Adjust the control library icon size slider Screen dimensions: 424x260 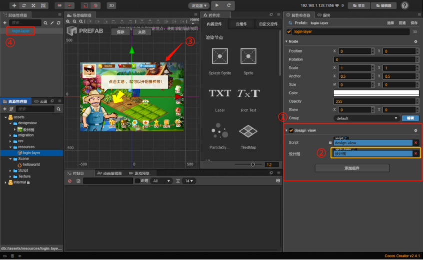pyautogui.click(x=253, y=164)
